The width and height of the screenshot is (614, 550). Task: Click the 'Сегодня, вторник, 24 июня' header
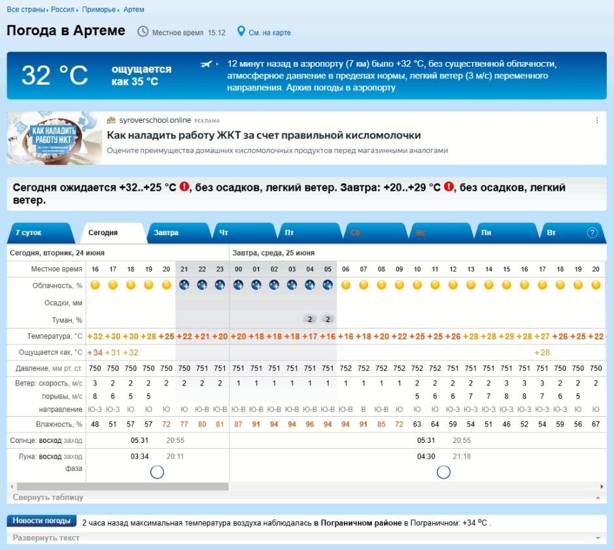tap(57, 253)
